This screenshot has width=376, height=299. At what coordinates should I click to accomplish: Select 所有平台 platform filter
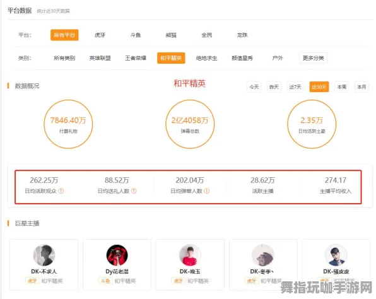(x=64, y=35)
